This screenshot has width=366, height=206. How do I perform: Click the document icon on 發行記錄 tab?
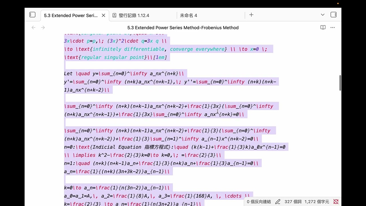click(x=114, y=15)
